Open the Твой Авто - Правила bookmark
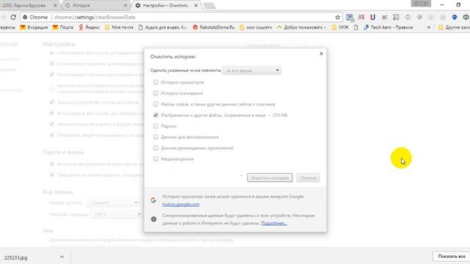470x264 pixels. (x=388, y=27)
